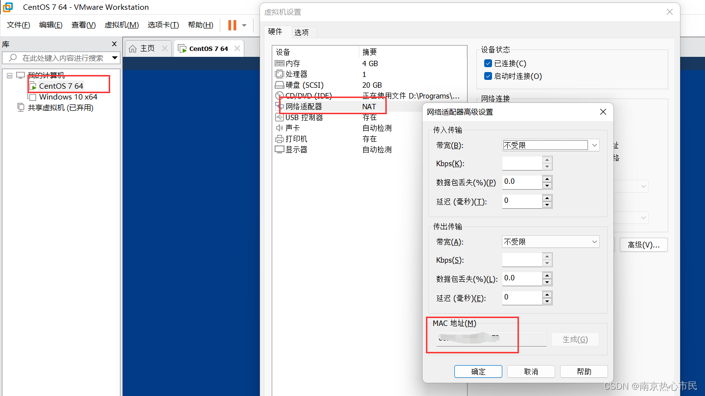Click the 我的计算机 computer icon
Viewport: 705px width, 396px height.
21,75
